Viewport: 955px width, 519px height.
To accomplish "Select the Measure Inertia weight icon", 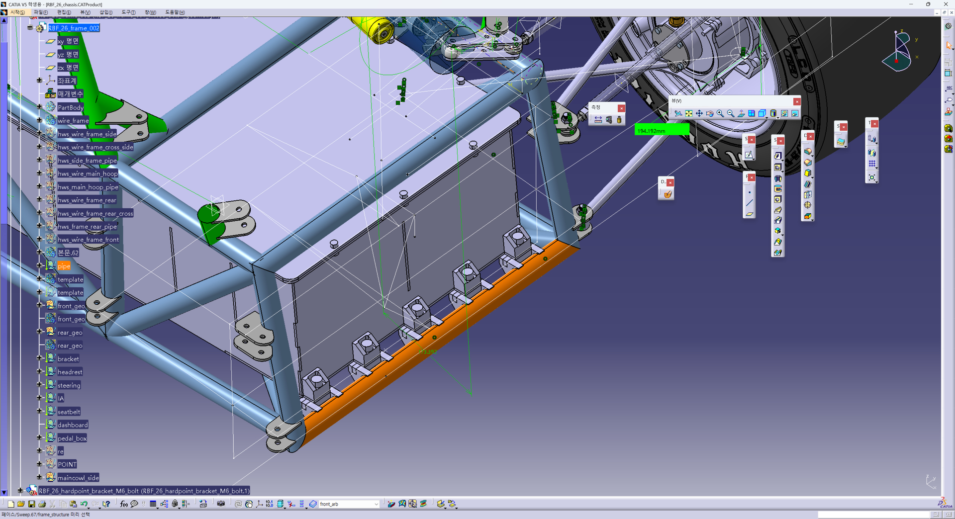I will (619, 120).
